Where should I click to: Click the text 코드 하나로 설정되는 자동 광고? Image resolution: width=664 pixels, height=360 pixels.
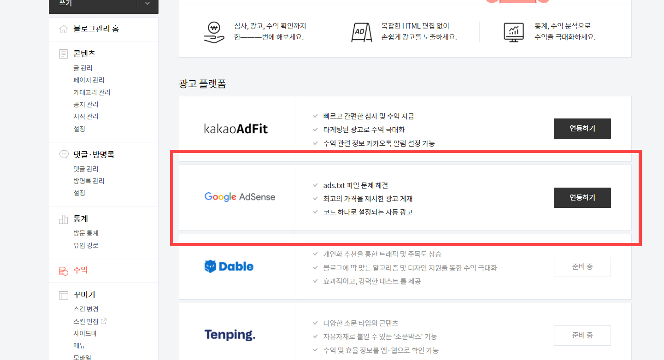368,212
